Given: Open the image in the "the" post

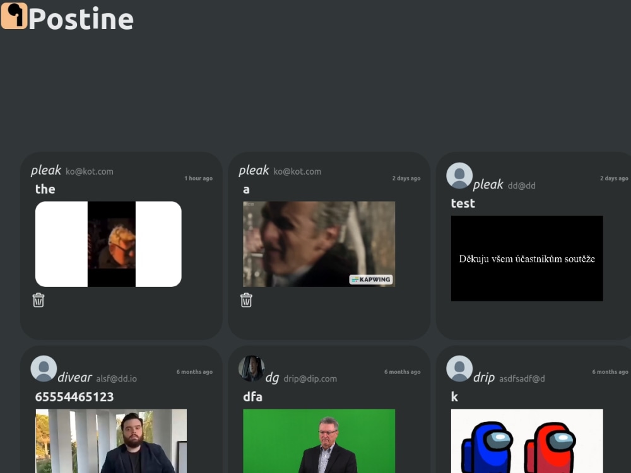Looking at the screenshot, I should coord(109,244).
